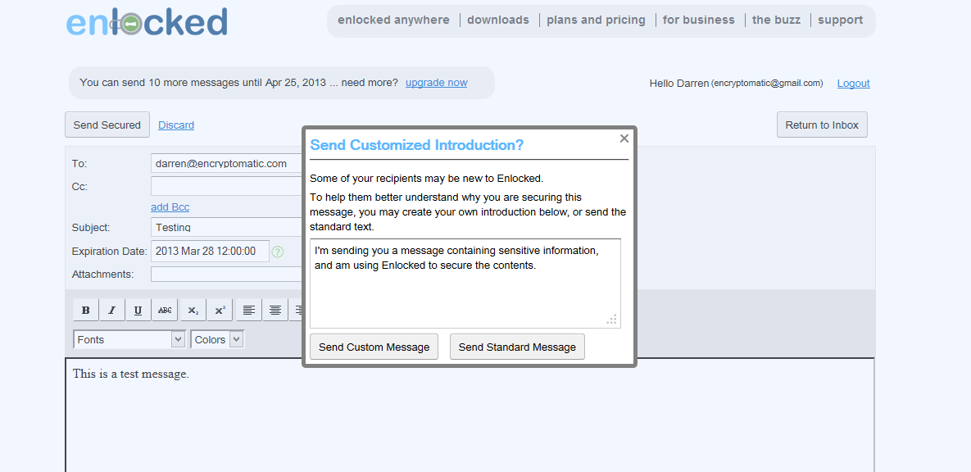This screenshot has width=971, height=472.
Task: Apply superscript formatting
Action: click(x=220, y=311)
